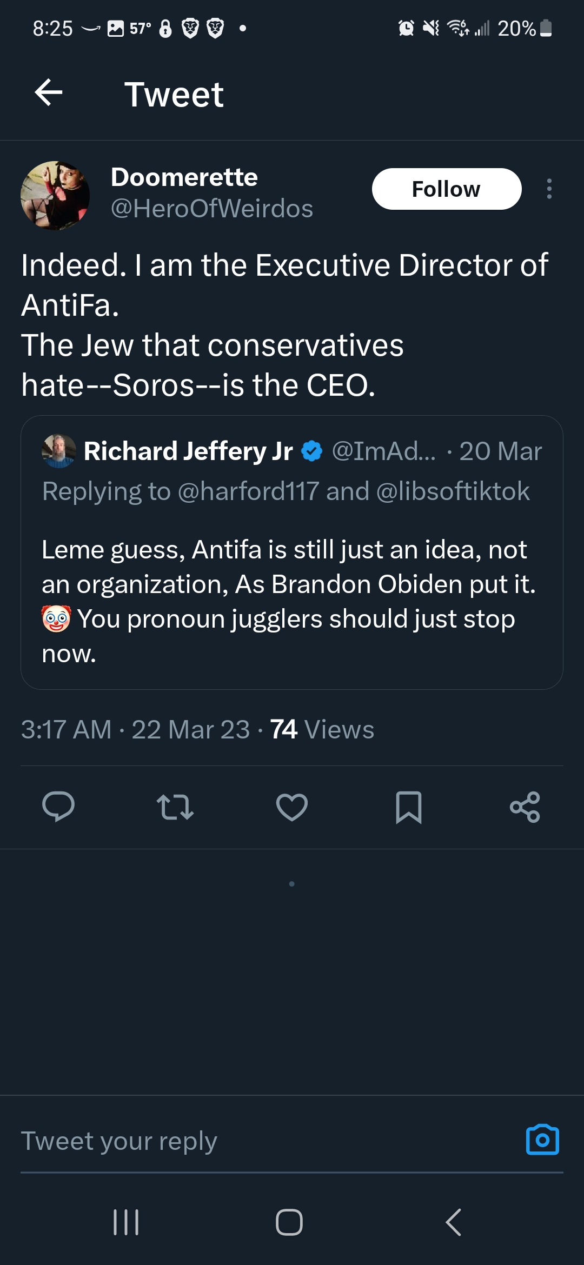The height and width of the screenshot is (1265, 584).
Task: Open @HeroOfWeirdos handle profile
Action: tap(211, 209)
